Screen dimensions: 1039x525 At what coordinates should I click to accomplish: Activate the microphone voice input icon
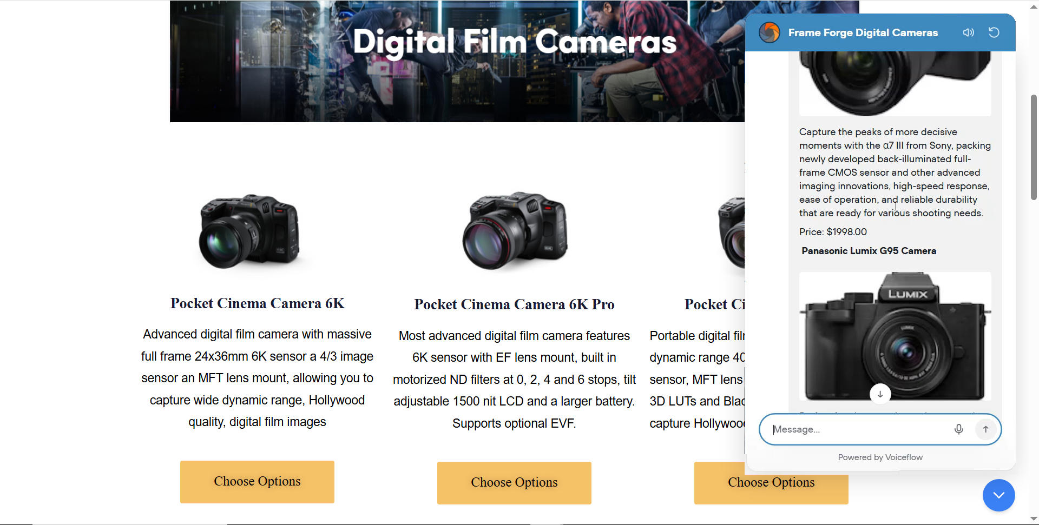coord(958,429)
